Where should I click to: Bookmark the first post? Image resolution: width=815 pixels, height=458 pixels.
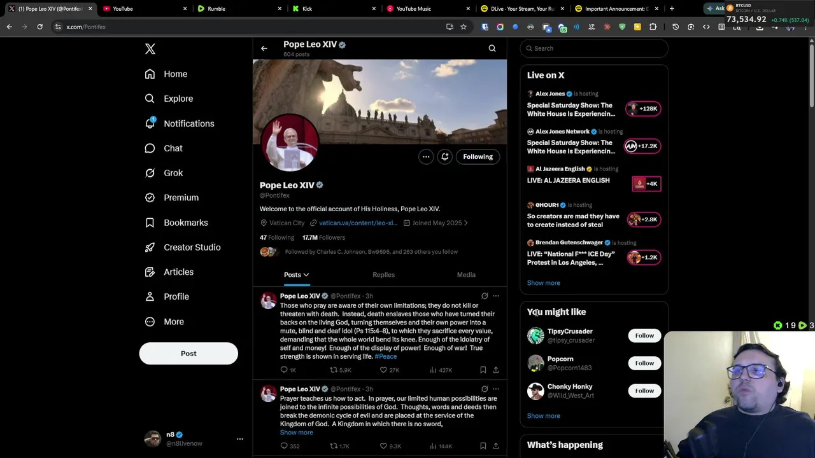click(483, 370)
